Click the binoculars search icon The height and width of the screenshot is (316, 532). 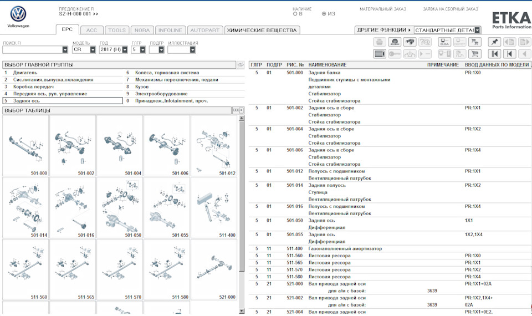coord(410,42)
